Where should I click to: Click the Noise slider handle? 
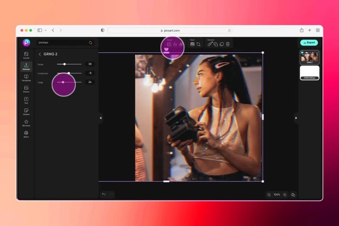coord(64,64)
